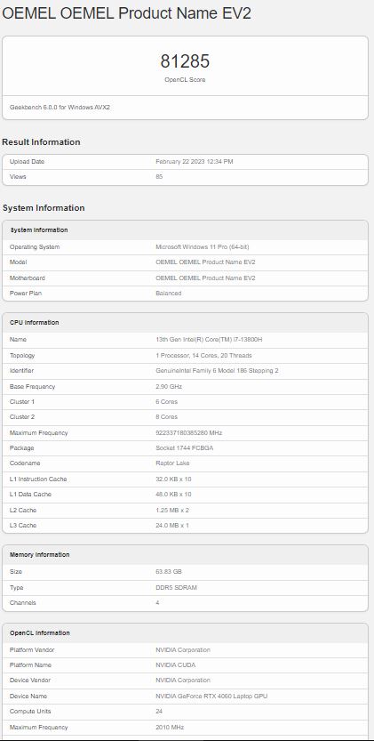Viewport: 374px width, 741px height.
Task: Select the memory type DDR5 SDRAM
Action: pyautogui.click(x=176, y=588)
